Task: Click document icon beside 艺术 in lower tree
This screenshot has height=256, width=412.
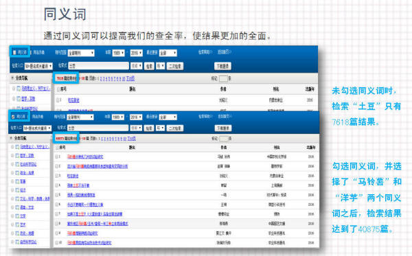Action: 17,224
